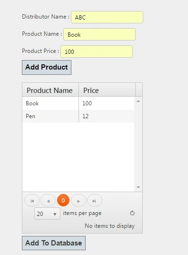Sort by Price column header
Image resolution: width=188 pixels, height=255 pixels.
[x=107, y=90]
